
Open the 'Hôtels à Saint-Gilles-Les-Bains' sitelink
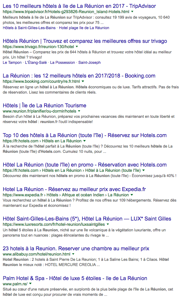(x=29, y=28)
